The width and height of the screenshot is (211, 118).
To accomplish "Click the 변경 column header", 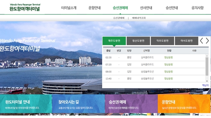I will (119, 51).
